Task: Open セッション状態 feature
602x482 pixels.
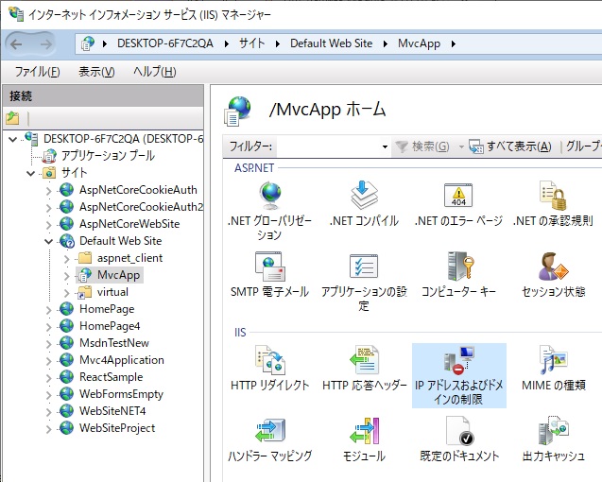Action: coord(553,275)
